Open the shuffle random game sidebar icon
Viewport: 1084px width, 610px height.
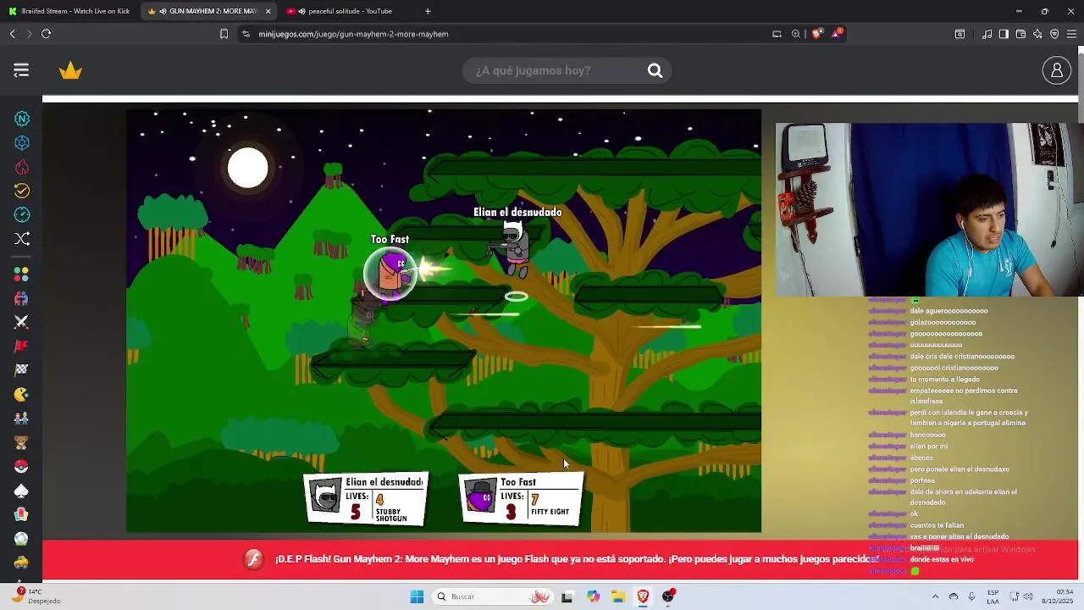pyautogui.click(x=22, y=239)
